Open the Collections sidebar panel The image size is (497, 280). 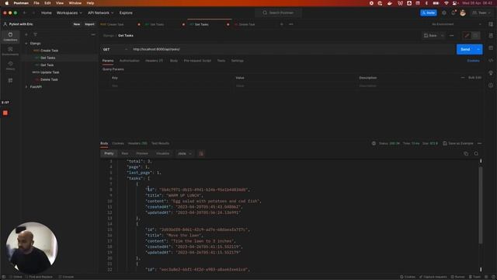pos(10,37)
